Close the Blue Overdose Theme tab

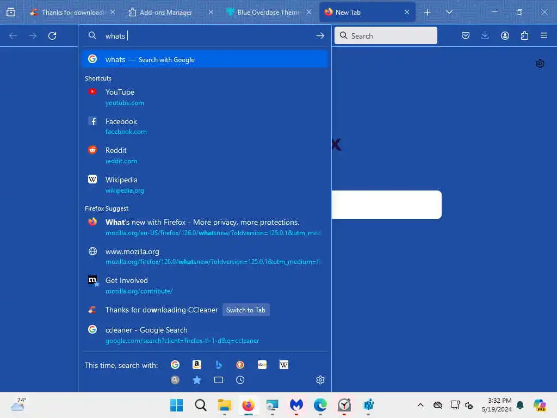(309, 13)
